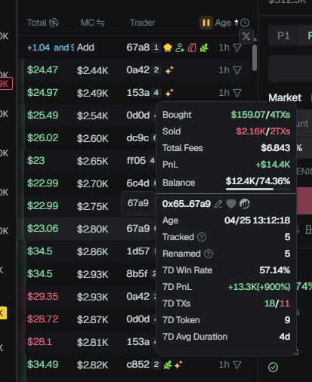
Task: Switch to Market order tab
Action: pyautogui.click(x=285, y=97)
